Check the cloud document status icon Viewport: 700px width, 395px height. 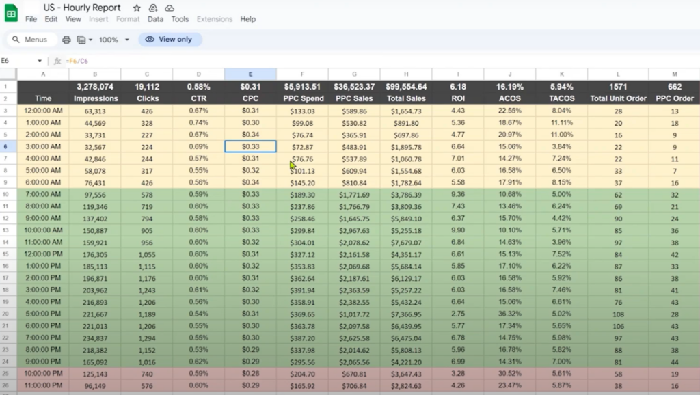click(170, 8)
